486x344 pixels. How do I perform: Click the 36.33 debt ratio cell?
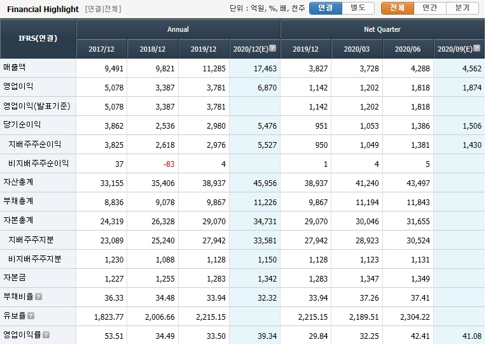102,297
